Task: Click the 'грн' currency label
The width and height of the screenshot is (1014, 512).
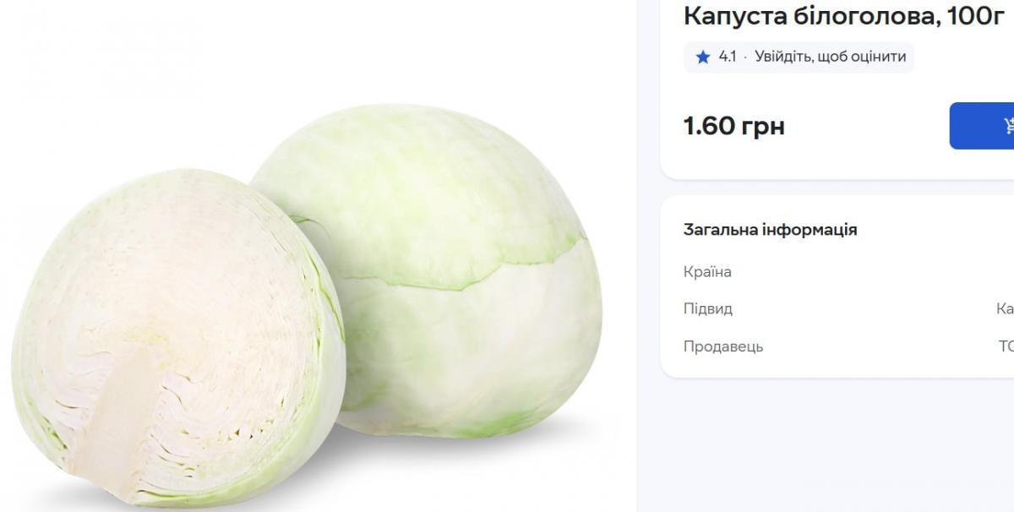Action: [x=762, y=127]
